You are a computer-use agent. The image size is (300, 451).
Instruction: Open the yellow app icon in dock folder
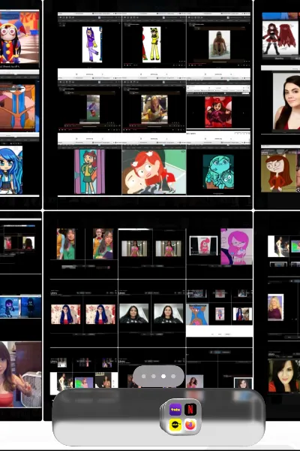(175, 425)
